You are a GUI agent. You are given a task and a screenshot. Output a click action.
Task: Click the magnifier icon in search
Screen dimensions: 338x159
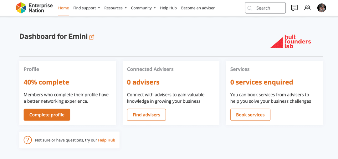pos(250,8)
